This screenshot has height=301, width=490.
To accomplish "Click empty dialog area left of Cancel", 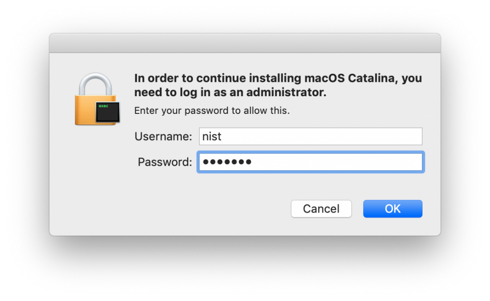I will (x=191, y=209).
